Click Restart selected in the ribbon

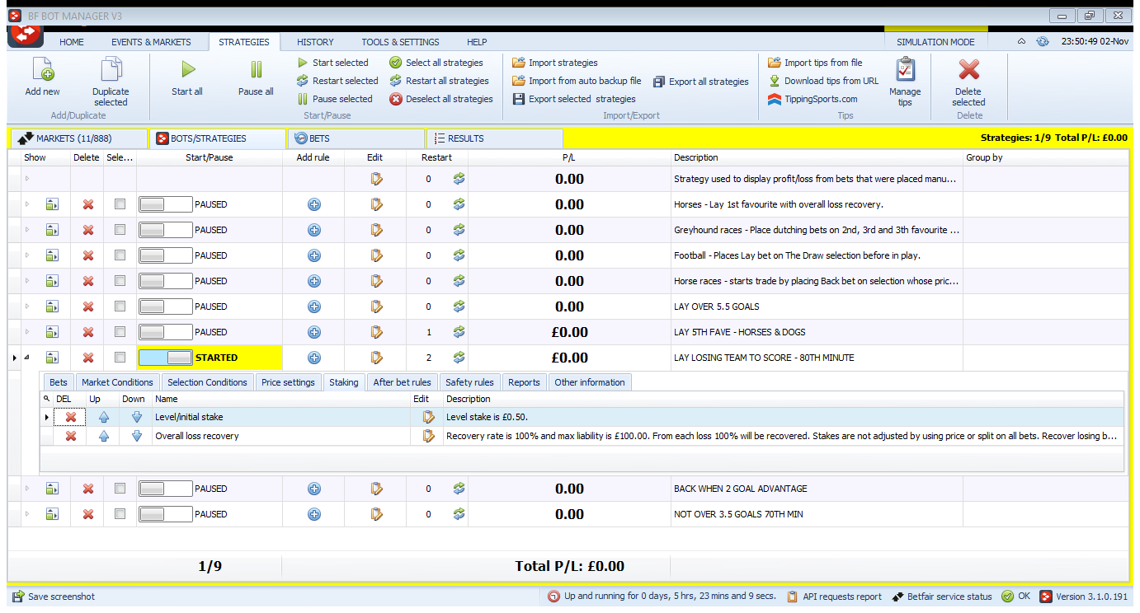337,81
